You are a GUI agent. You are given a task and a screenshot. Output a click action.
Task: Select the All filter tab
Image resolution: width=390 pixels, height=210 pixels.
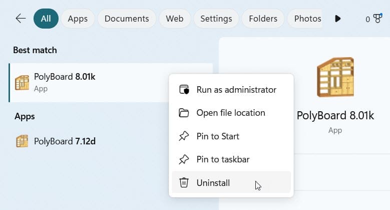pos(46,19)
